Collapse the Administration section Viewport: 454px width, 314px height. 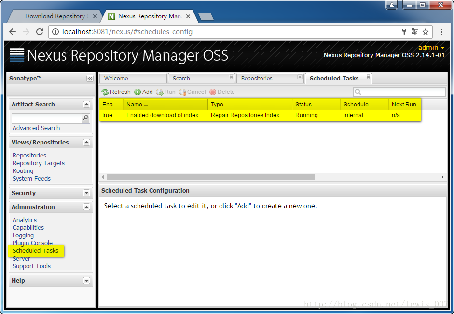(86, 207)
